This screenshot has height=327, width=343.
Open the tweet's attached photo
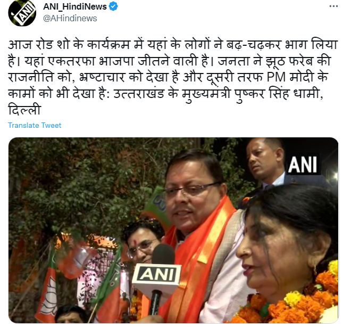(173, 230)
